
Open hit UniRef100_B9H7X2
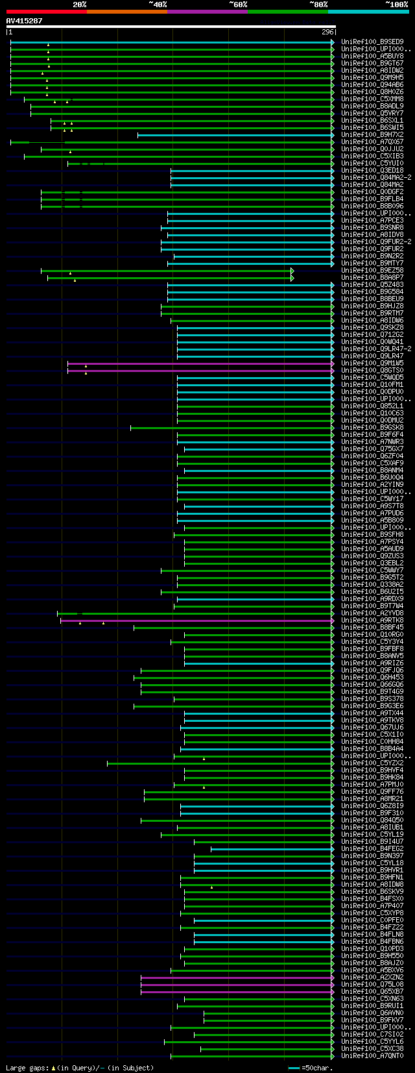(372, 135)
